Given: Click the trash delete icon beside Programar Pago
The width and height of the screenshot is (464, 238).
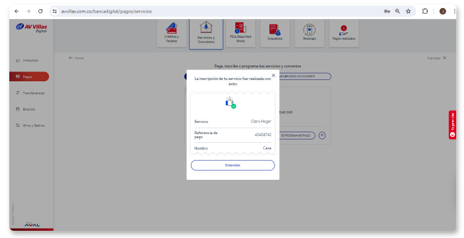Looking at the screenshot, I should point(322,136).
